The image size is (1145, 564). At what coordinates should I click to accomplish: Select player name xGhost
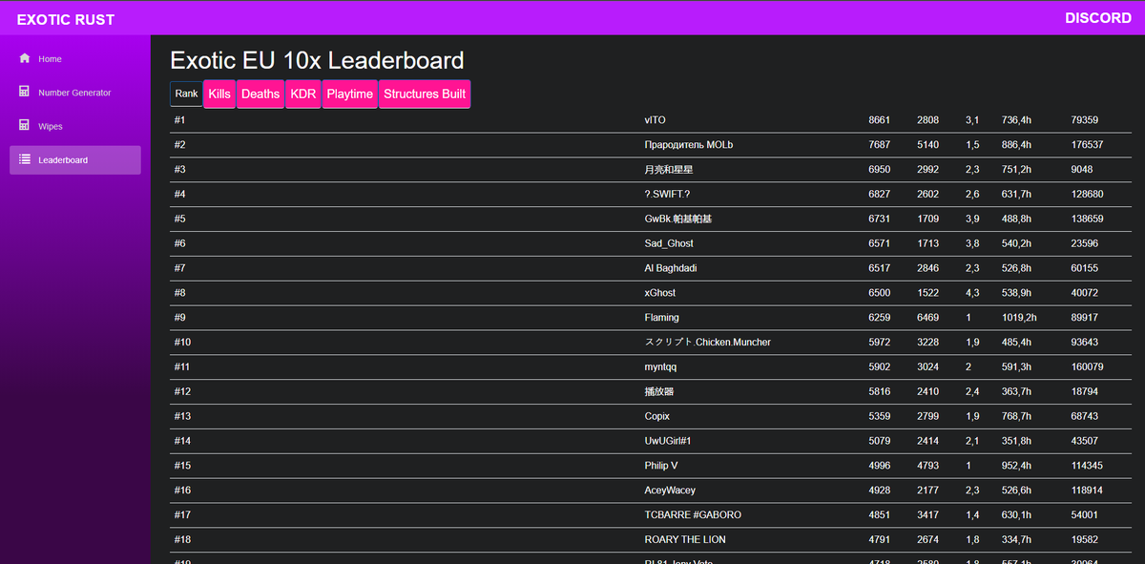660,293
